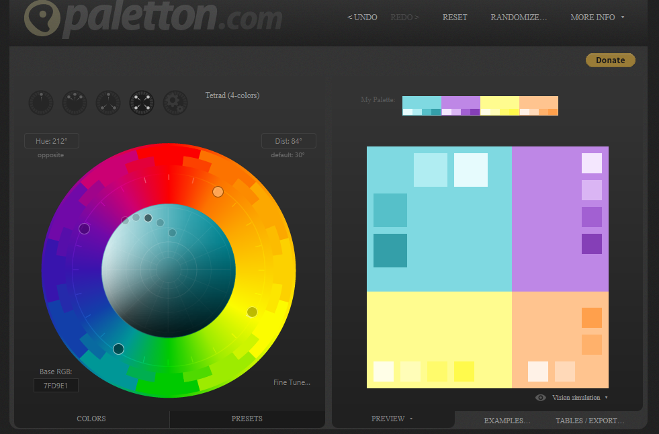The image size is (659, 434).
Task: Click the Donate button
Action: (610, 60)
